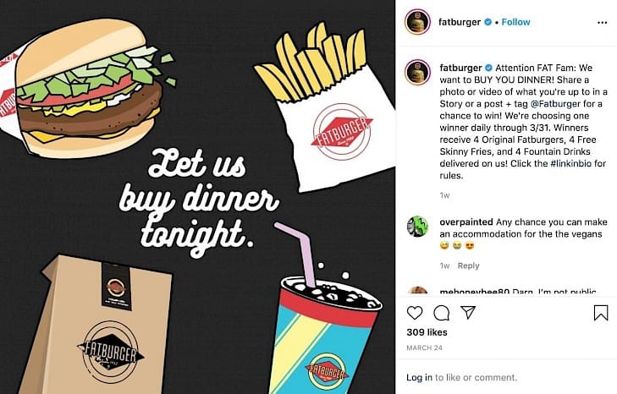Open the three-dot more options menu

point(602,23)
